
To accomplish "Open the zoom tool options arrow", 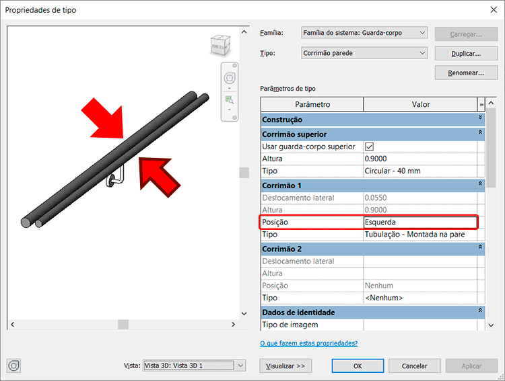I will [229, 110].
